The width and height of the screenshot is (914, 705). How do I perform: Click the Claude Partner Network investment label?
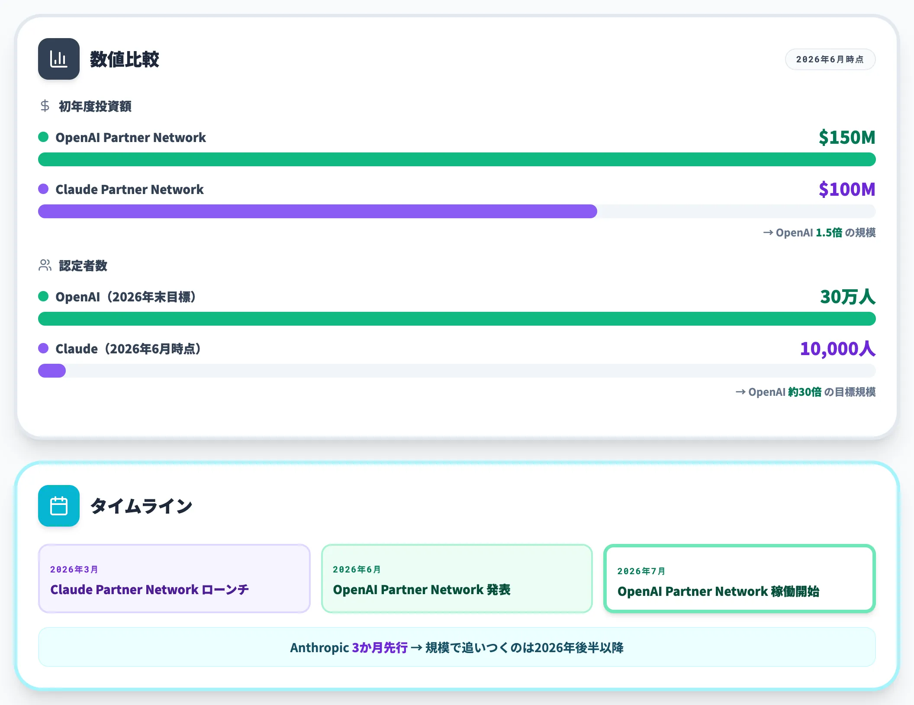(129, 189)
